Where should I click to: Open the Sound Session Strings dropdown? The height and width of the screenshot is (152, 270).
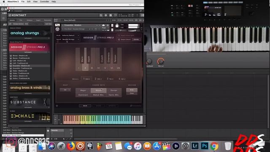pos(70,39)
